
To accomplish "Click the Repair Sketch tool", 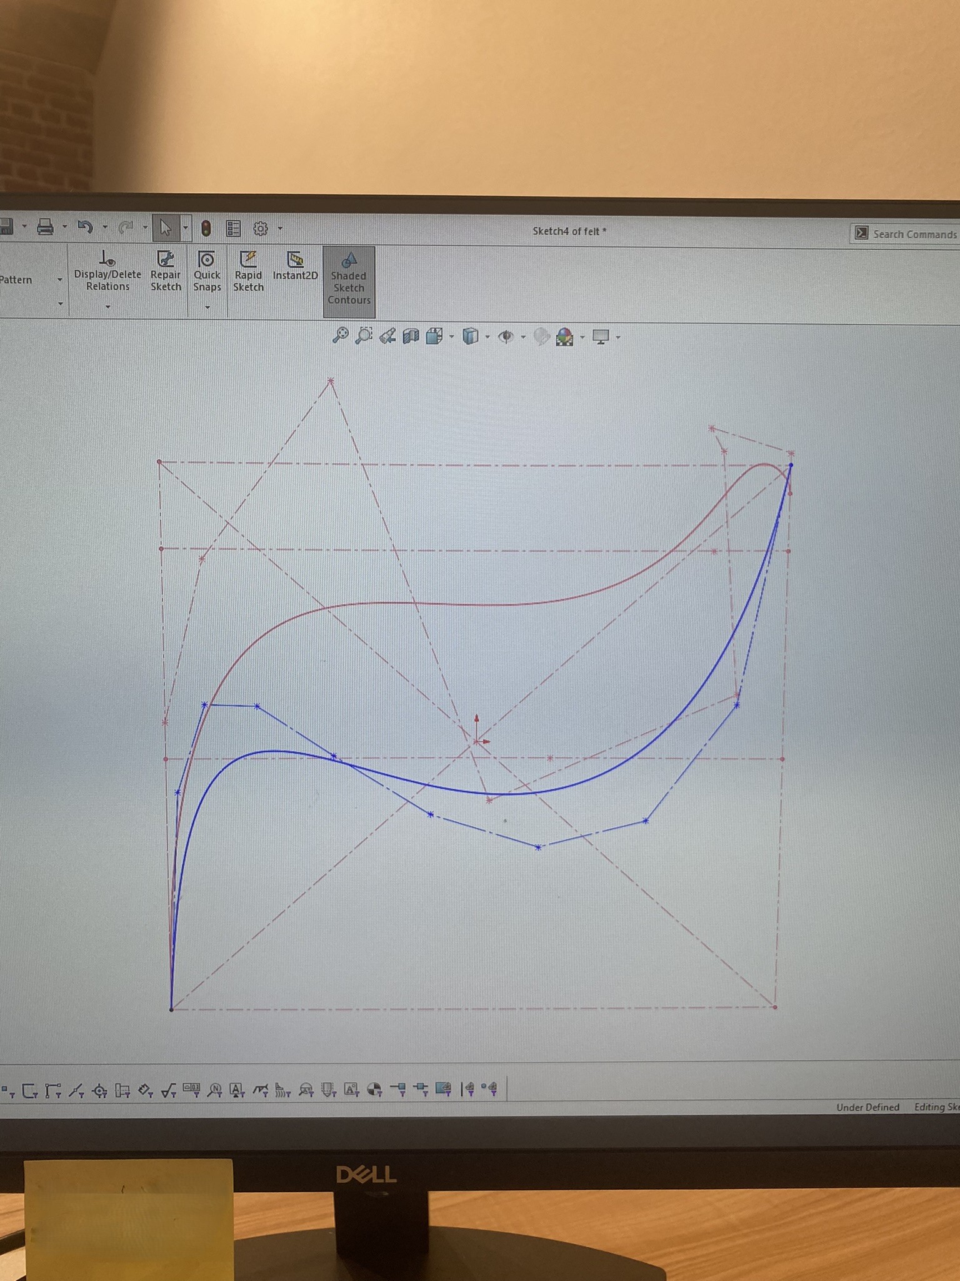I will (x=166, y=271).
